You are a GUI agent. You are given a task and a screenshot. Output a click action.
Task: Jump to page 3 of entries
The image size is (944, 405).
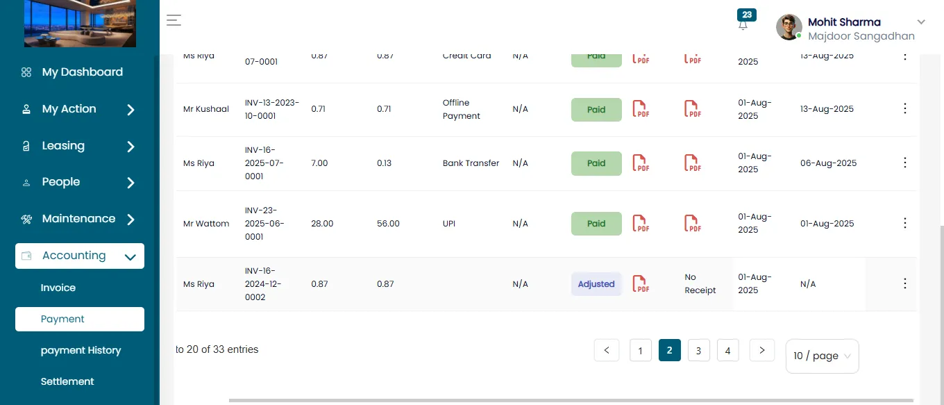pos(699,351)
